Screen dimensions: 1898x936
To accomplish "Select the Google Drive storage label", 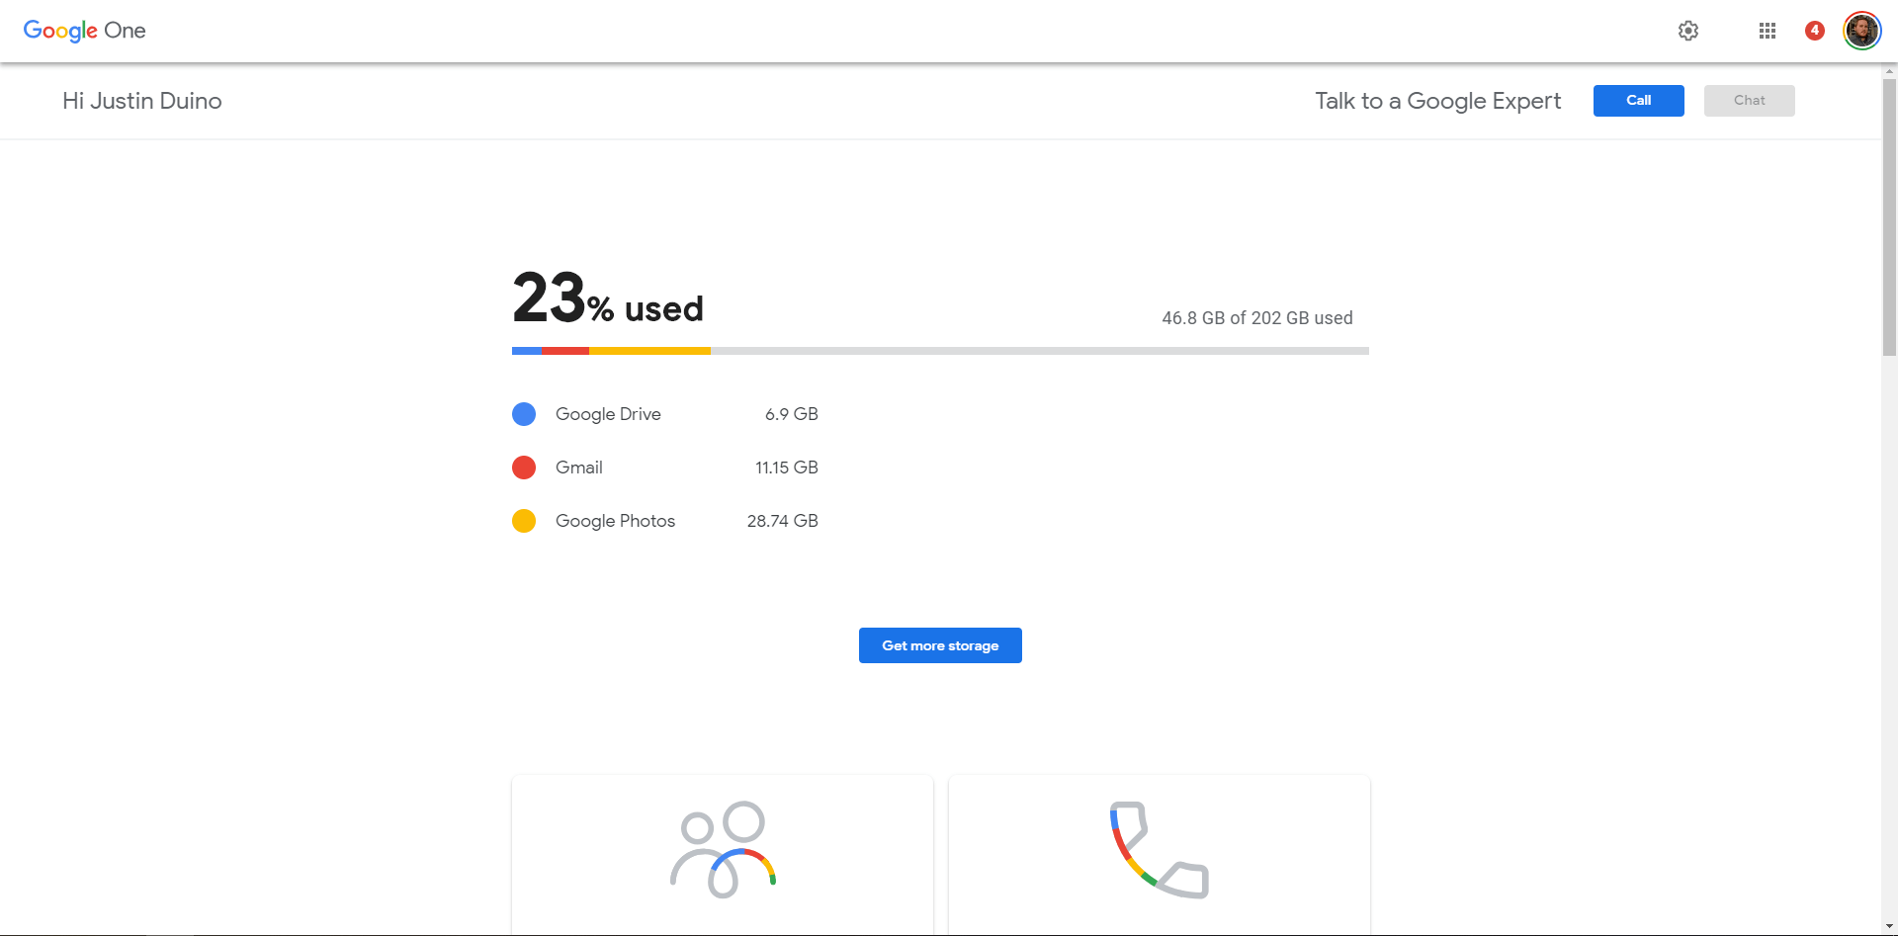I will (608, 414).
